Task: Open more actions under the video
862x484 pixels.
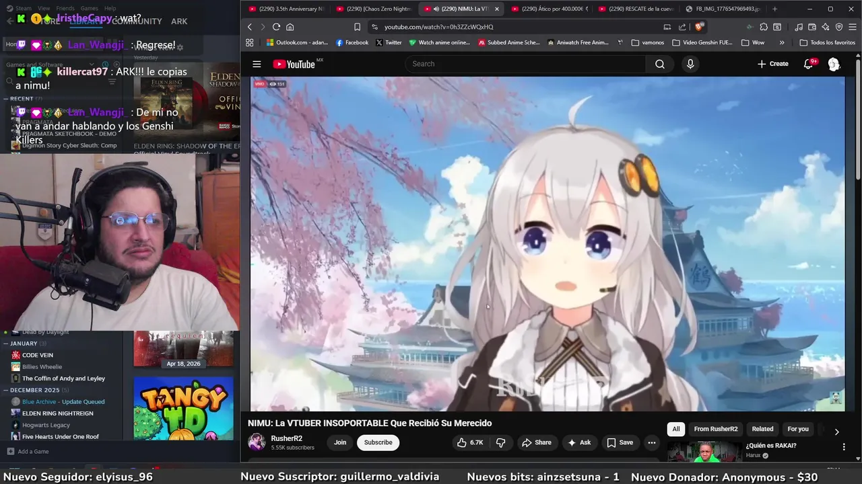Action: click(651, 442)
